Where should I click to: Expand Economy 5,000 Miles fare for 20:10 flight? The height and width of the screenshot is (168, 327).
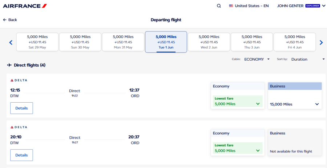pyautogui.click(x=238, y=148)
